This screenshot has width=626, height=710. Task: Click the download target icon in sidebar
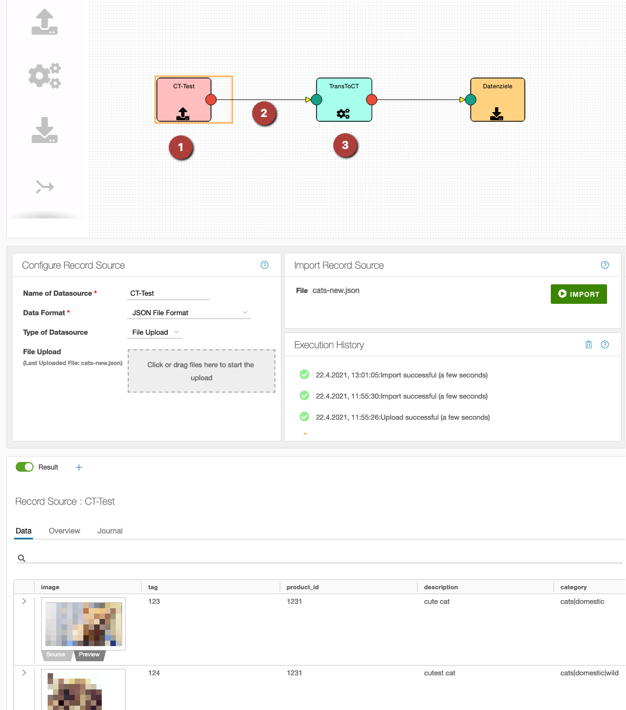click(x=44, y=130)
